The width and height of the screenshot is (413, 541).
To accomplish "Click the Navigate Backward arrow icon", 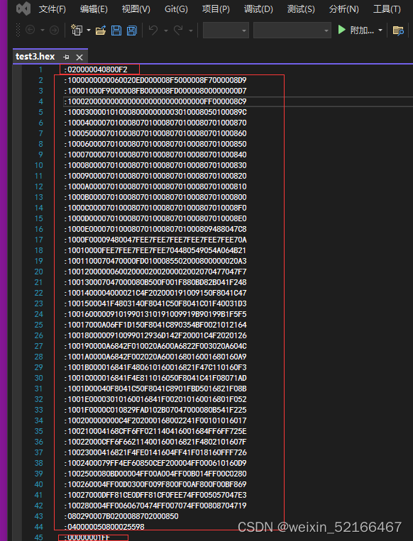I will coord(30,30).
